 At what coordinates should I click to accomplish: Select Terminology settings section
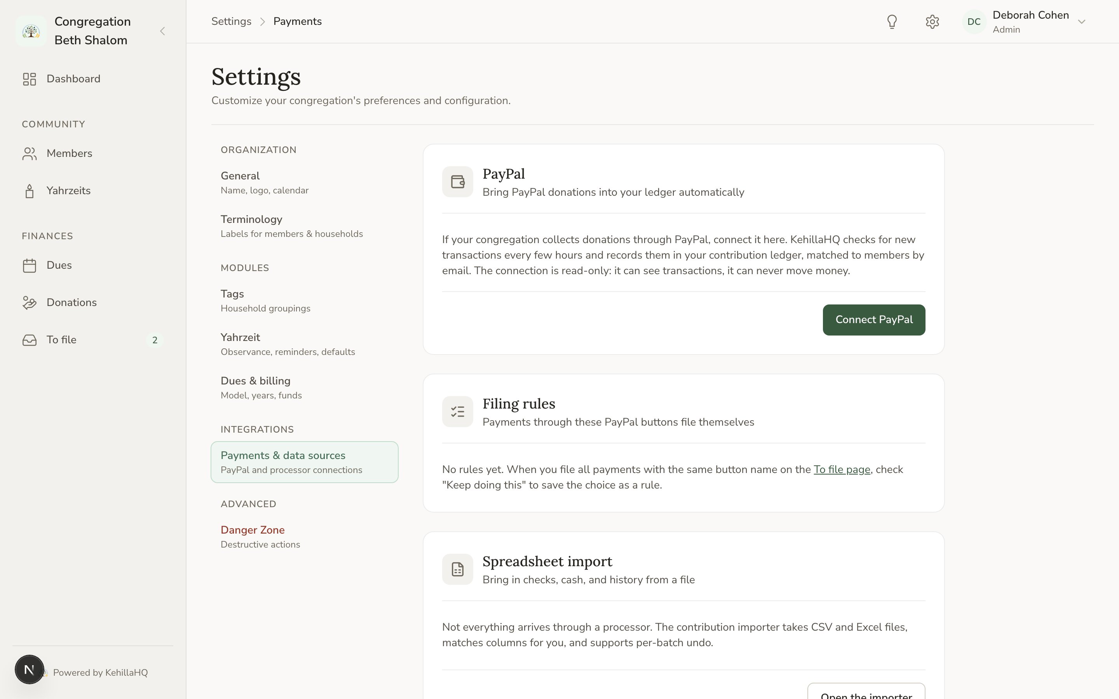point(304,226)
